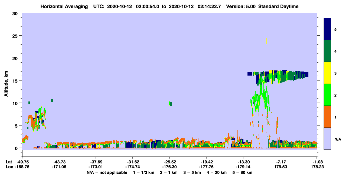Click the latitude value -43.73

tap(59, 162)
